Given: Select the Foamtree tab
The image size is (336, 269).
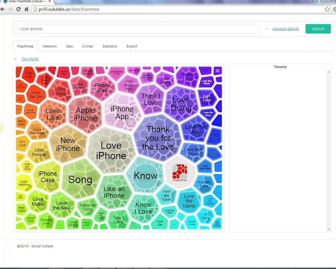Looking at the screenshot, I should (25, 46).
